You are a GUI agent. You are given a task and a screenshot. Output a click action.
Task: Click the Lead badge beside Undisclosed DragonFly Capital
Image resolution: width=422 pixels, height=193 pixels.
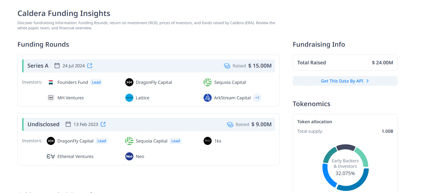(102, 141)
